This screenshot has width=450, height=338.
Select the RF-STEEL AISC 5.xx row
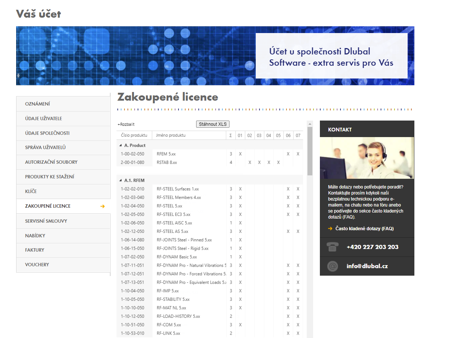[x=210, y=223]
